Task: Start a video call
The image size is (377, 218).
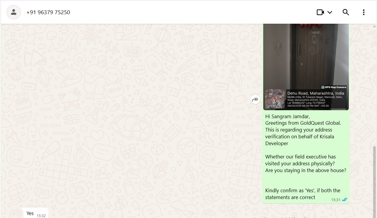Action: (320, 12)
